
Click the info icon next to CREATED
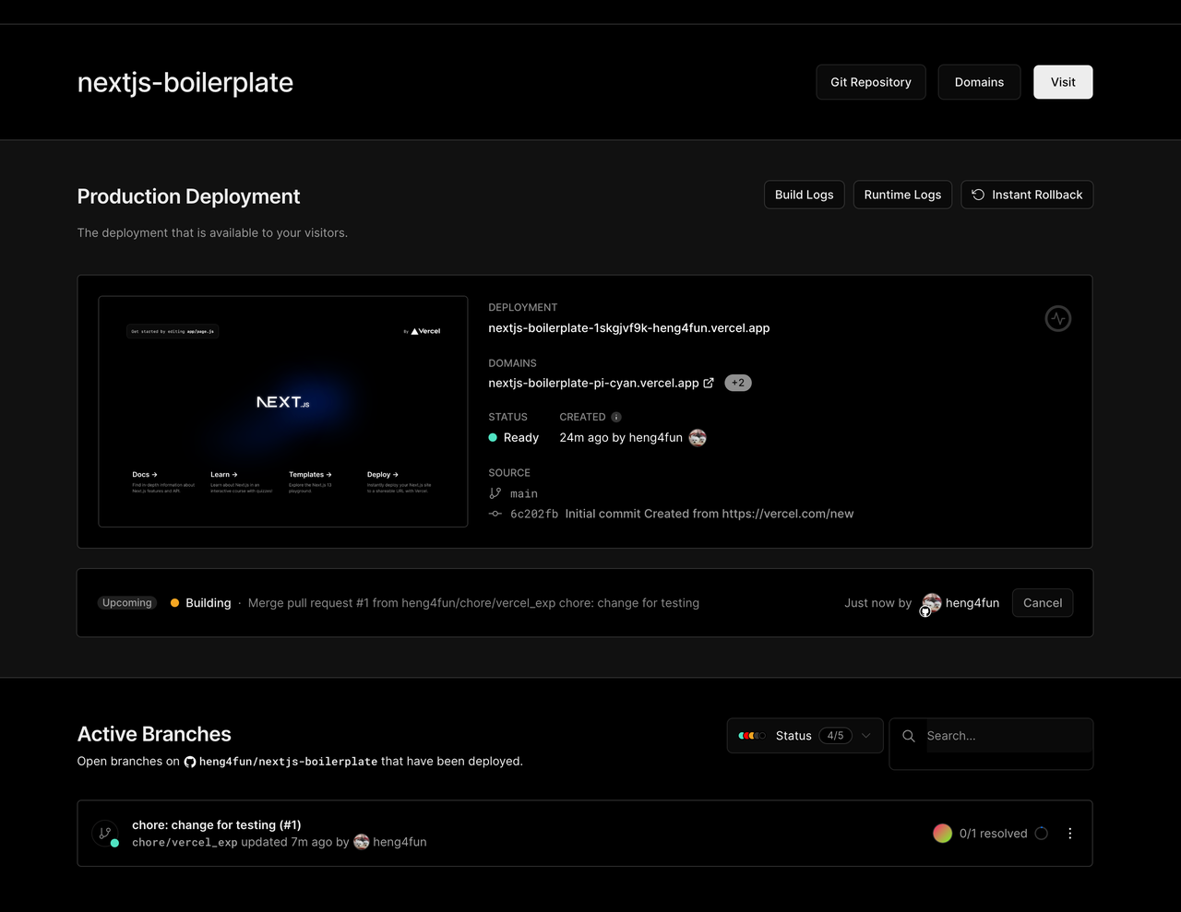[616, 417]
